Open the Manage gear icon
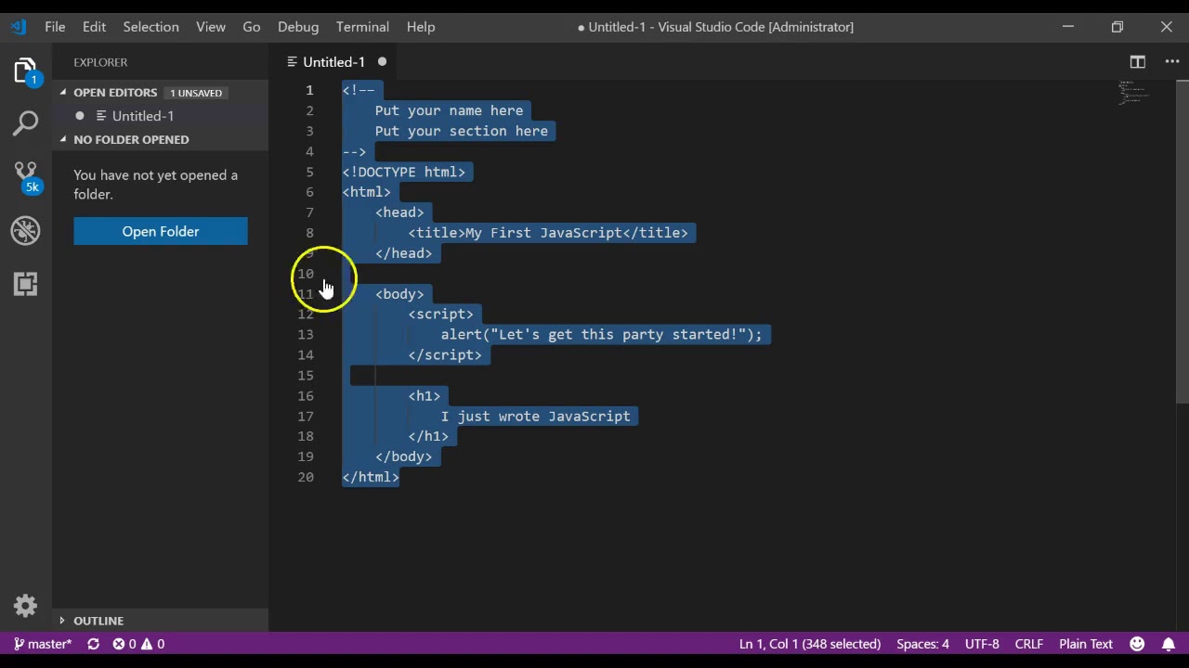The height and width of the screenshot is (668, 1189). point(25,606)
